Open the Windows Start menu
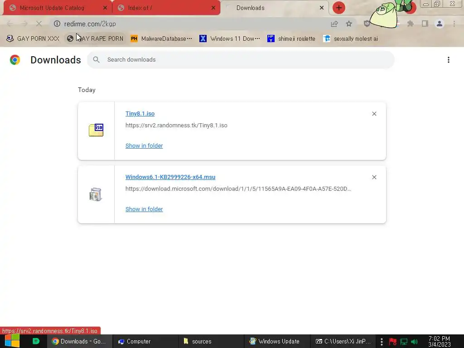 (12, 341)
